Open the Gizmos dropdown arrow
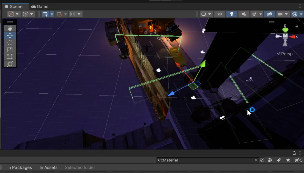Viewport: 304px width, 173px height. 301,14
